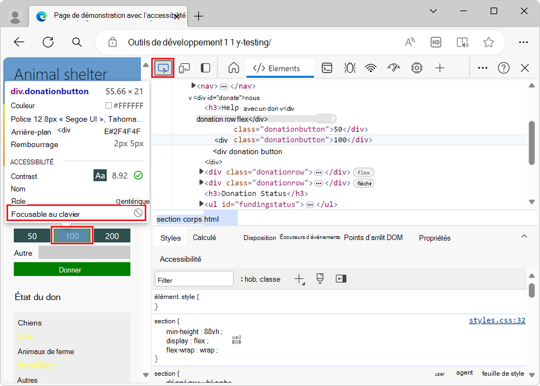Expand the nav element node
This screenshot has width=540, height=386.
tap(194, 86)
